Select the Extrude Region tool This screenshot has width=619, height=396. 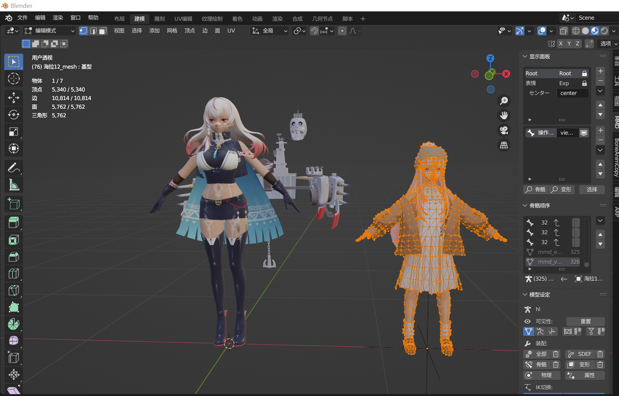tap(14, 223)
